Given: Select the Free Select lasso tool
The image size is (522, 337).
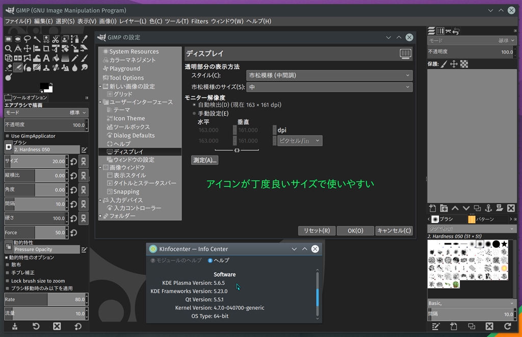Looking at the screenshot, I should pyautogui.click(x=28, y=39).
